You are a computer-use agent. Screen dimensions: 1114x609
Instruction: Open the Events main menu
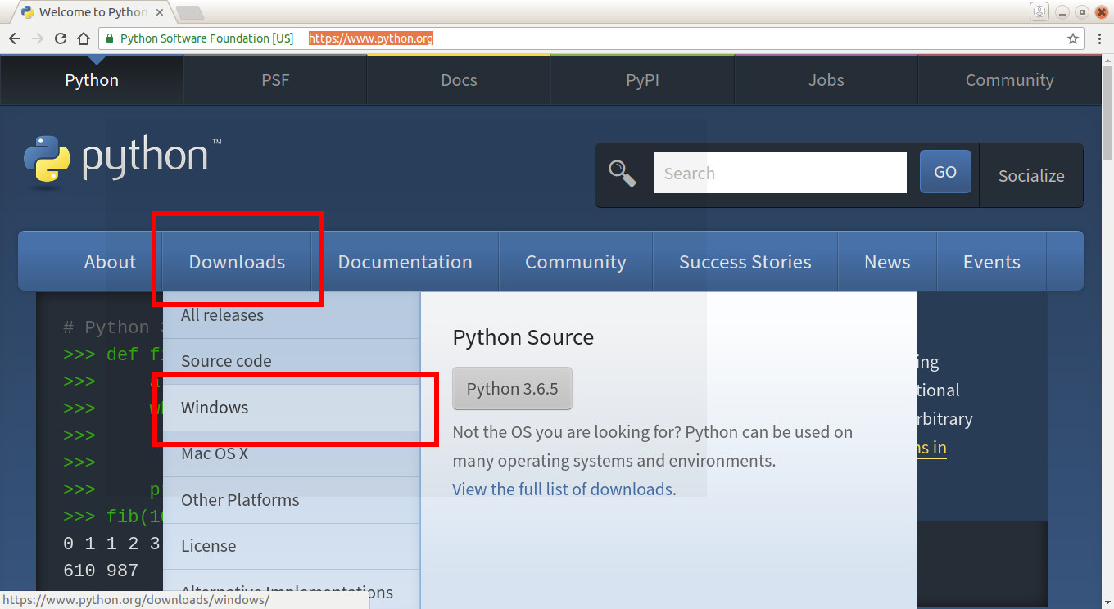pos(991,262)
